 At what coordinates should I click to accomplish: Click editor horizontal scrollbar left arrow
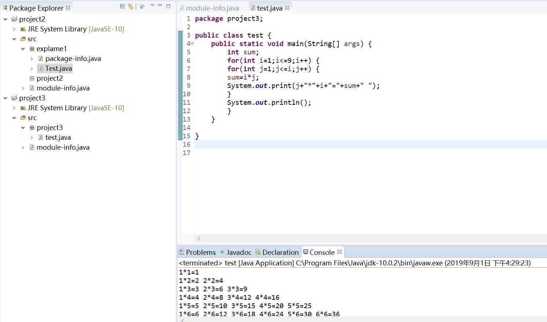[x=199, y=238]
